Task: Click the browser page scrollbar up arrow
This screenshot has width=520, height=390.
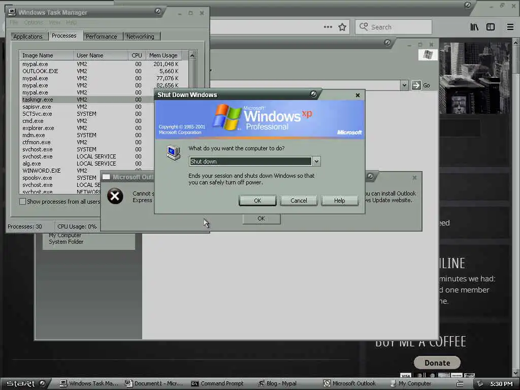Action: coord(516,43)
